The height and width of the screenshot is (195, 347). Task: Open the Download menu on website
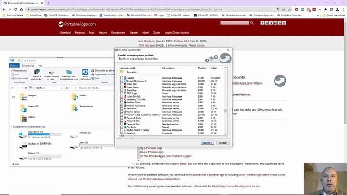pos(66,32)
